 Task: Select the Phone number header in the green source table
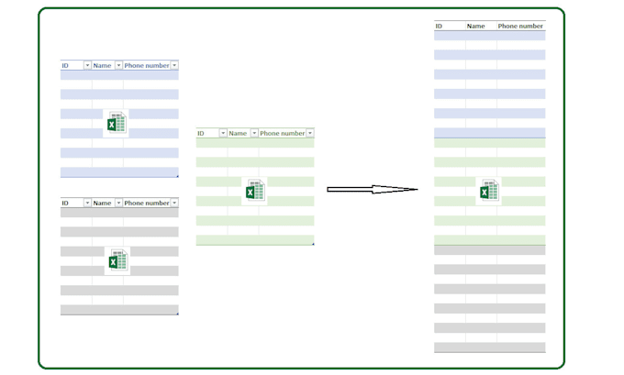283,134
